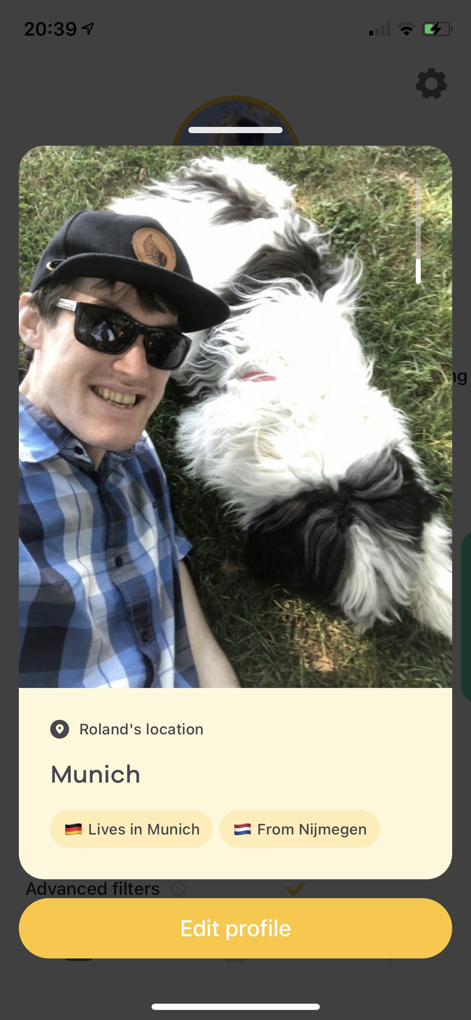
Task: Open settings via the gear icon
Action: (431, 84)
